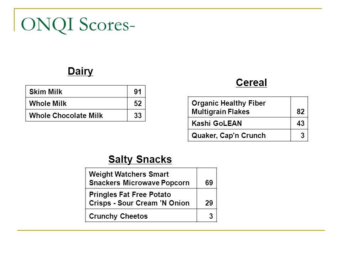Image resolution: width=342 pixels, height=256 pixels.
Task: Select the score 91 cell
Action: coord(136,91)
